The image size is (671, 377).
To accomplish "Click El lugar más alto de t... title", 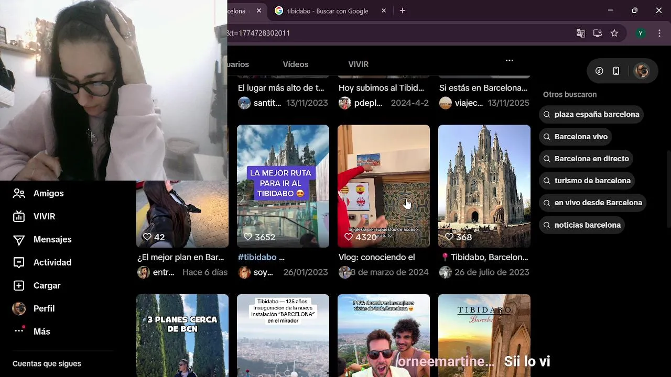I will coord(281,88).
